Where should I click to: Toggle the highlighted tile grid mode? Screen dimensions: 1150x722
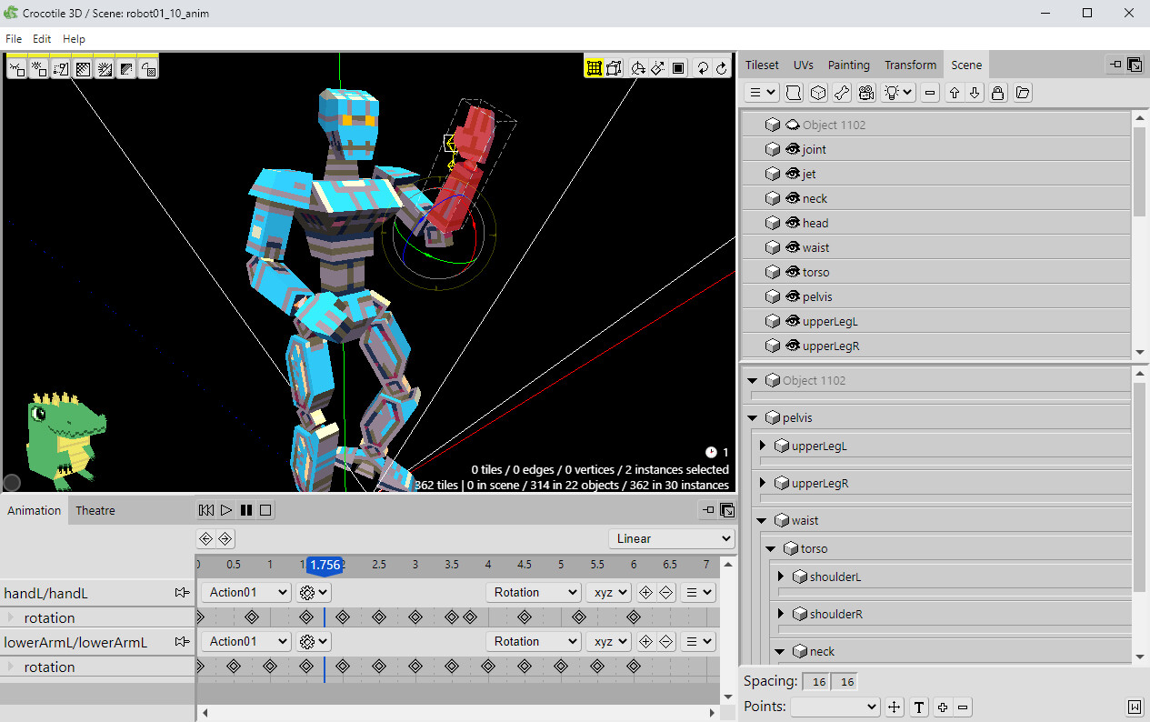(595, 67)
